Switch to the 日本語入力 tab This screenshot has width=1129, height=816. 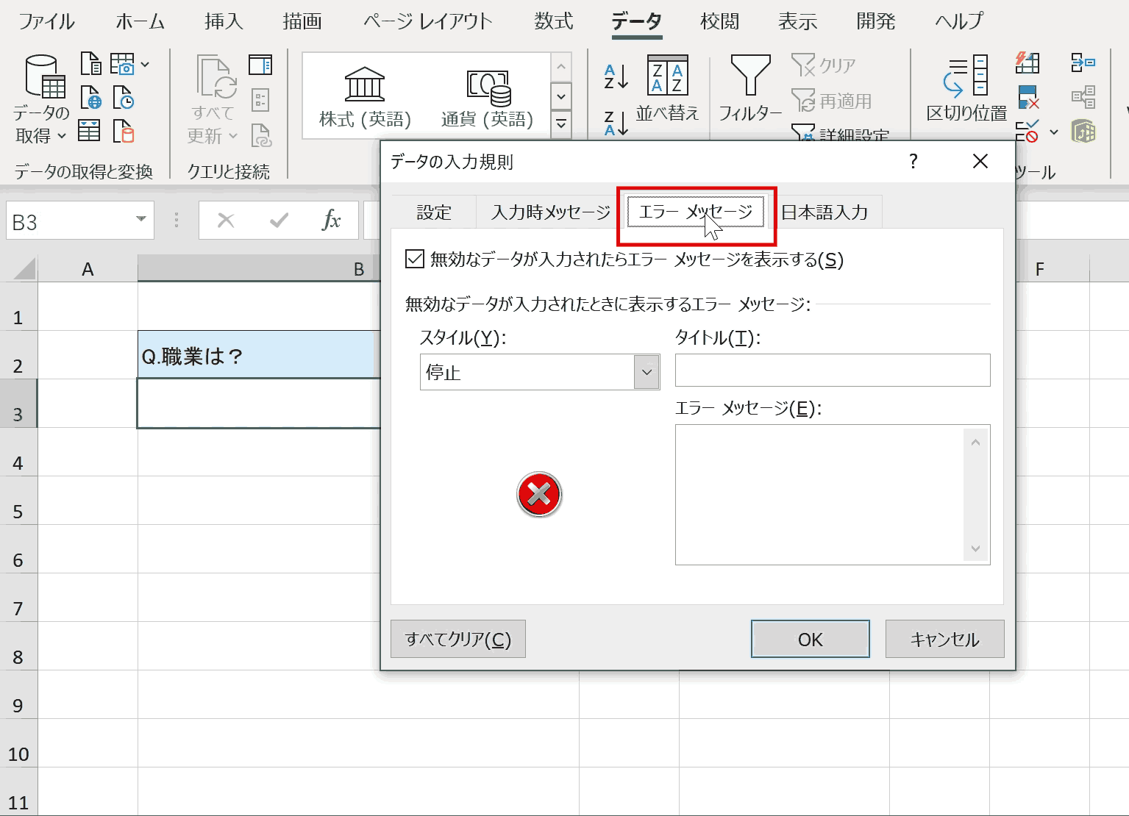point(825,212)
